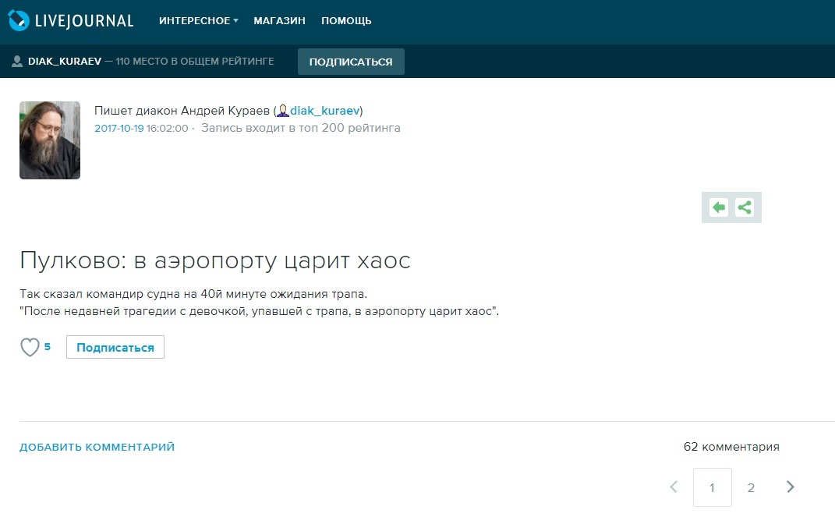Click the like count 5

point(48,347)
